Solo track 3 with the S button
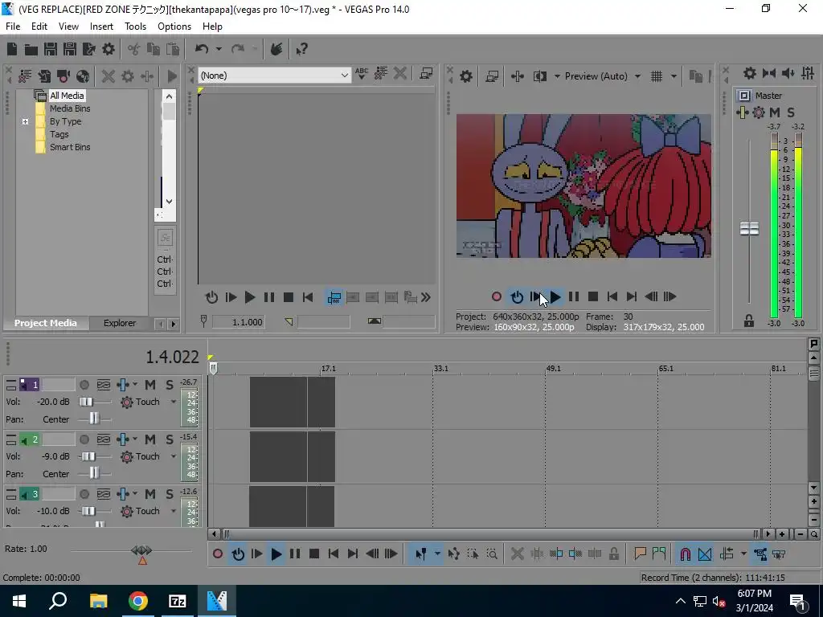The height and width of the screenshot is (617, 823). pos(170,494)
